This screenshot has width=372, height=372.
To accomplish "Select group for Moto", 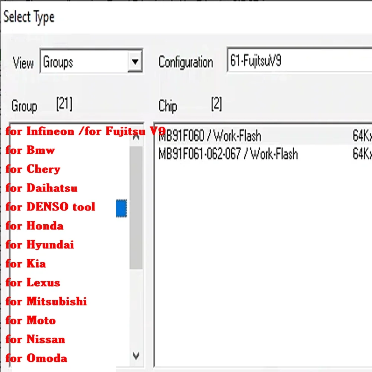I will pyautogui.click(x=31, y=320).
